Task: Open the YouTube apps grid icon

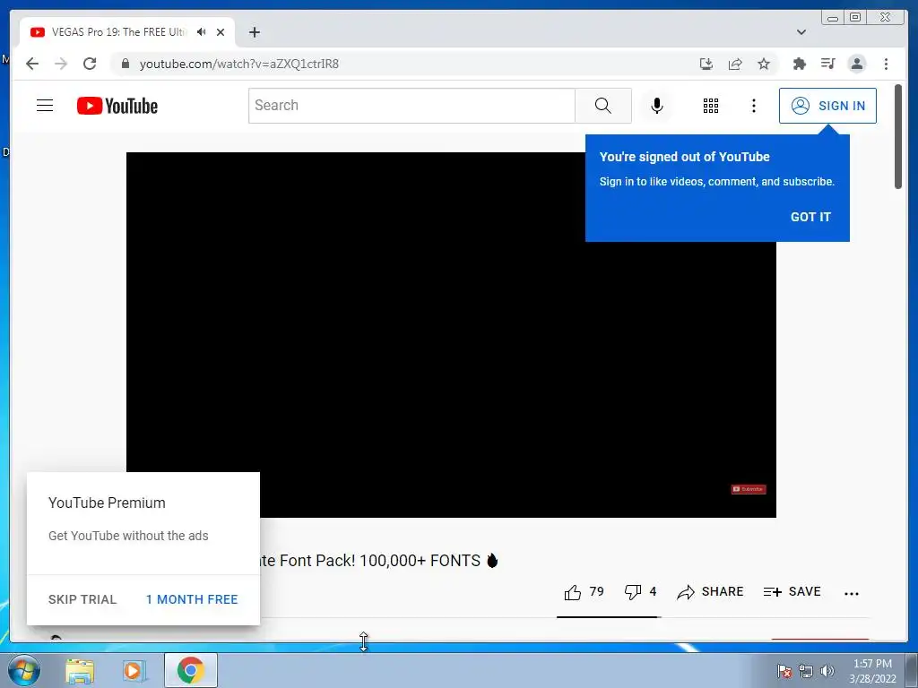Action: (x=711, y=106)
